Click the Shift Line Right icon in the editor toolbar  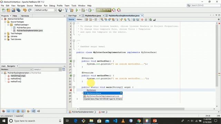click(x=137, y=20)
